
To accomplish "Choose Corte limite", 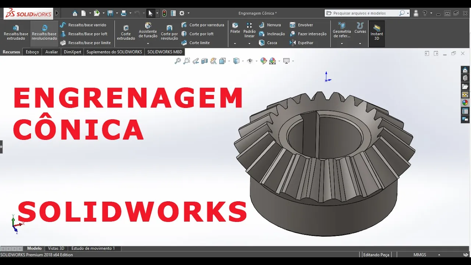I will click(196, 43).
